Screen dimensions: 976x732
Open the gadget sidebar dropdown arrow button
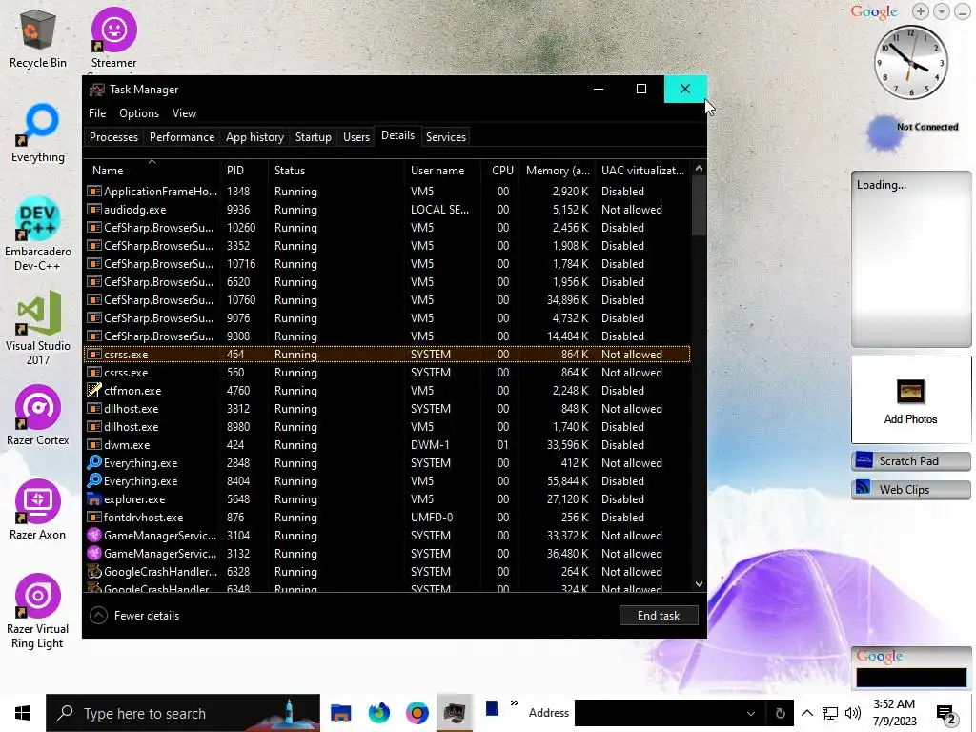tap(941, 11)
